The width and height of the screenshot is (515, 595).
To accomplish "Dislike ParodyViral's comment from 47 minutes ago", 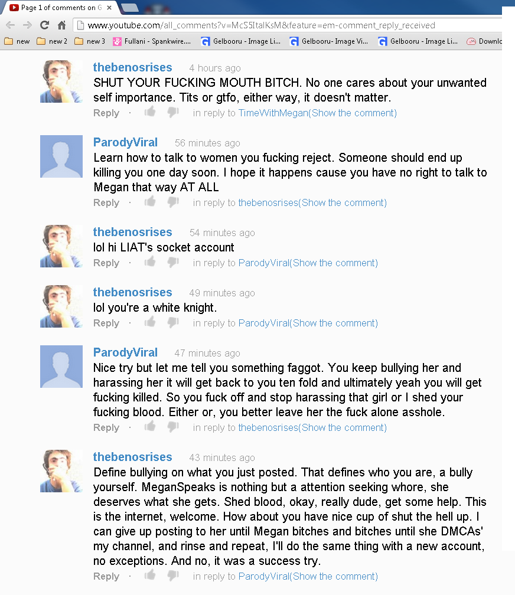I will (x=172, y=427).
